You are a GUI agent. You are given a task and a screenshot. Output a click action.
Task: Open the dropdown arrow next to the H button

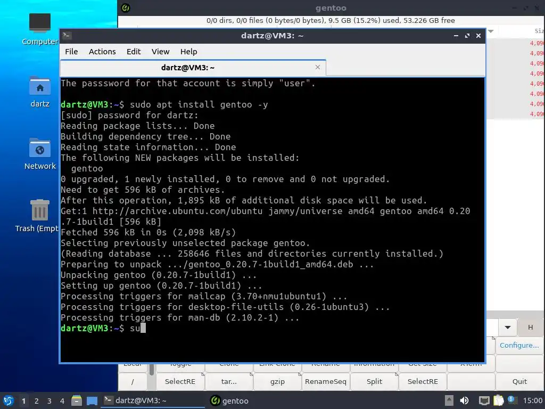click(x=508, y=328)
